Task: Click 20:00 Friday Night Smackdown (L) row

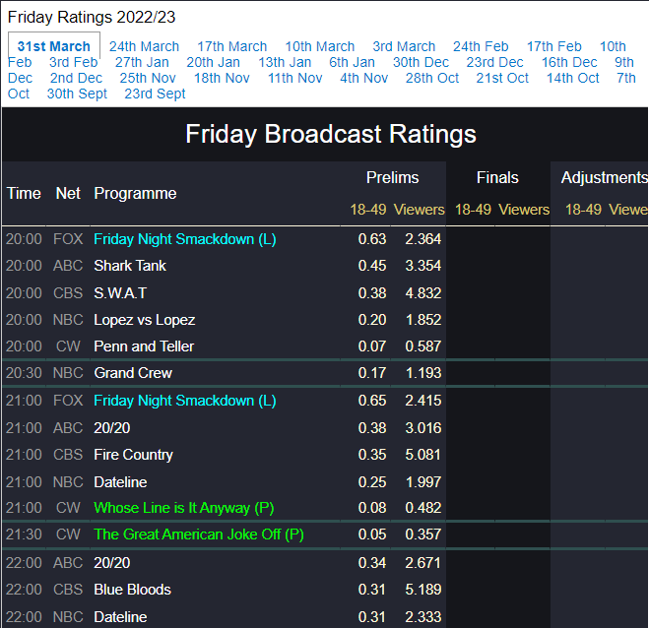Action: 184,239
